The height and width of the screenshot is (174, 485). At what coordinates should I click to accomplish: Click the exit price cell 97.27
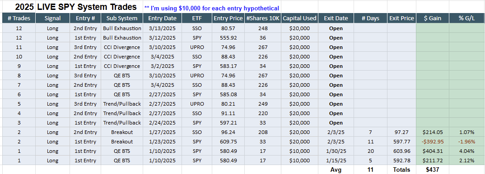[402, 132]
